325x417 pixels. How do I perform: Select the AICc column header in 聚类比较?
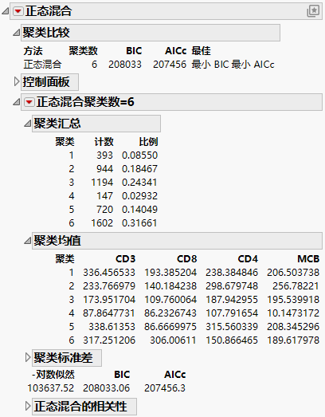(x=176, y=51)
